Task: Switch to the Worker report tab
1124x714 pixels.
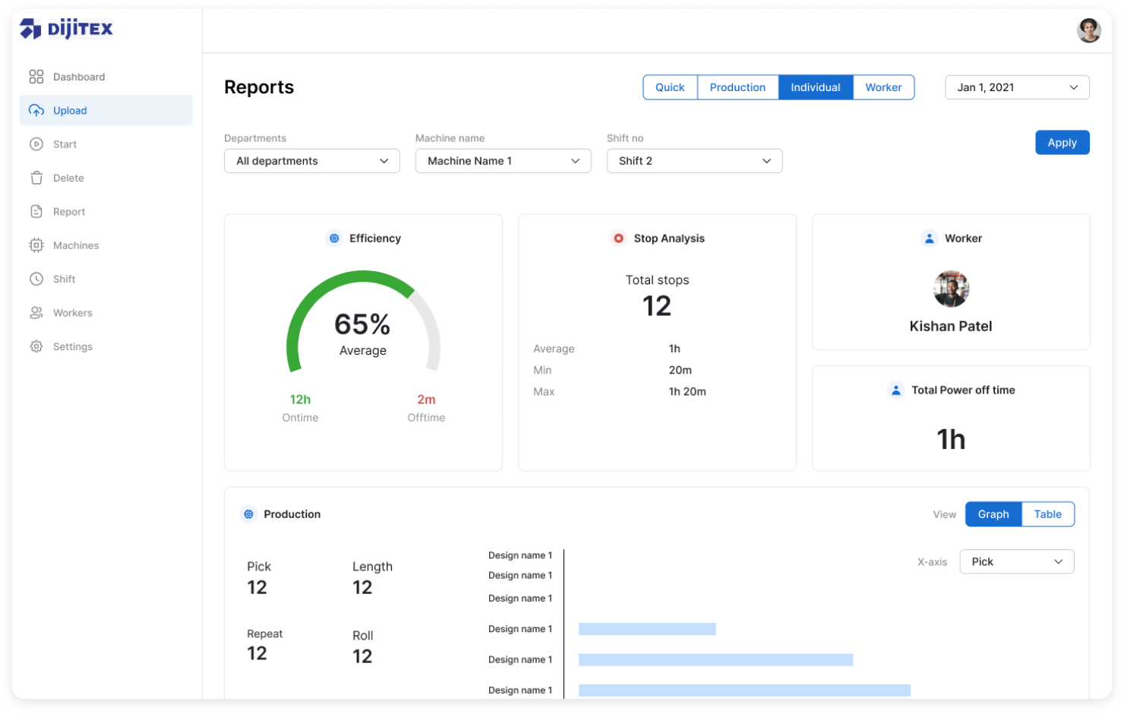Action: 883,87
